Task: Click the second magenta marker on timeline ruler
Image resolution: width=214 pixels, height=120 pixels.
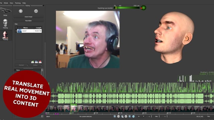Action: (58, 114)
